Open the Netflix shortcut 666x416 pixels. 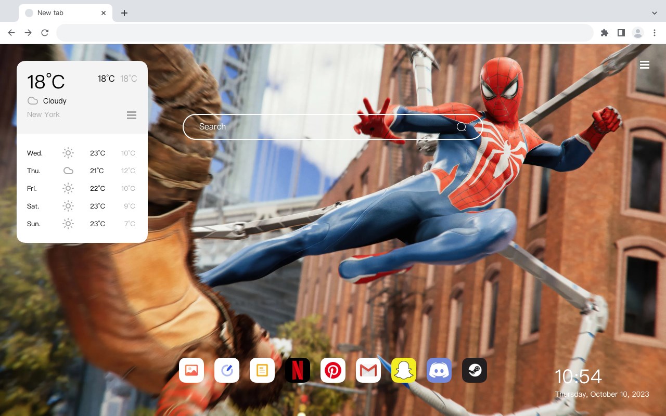click(298, 370)
